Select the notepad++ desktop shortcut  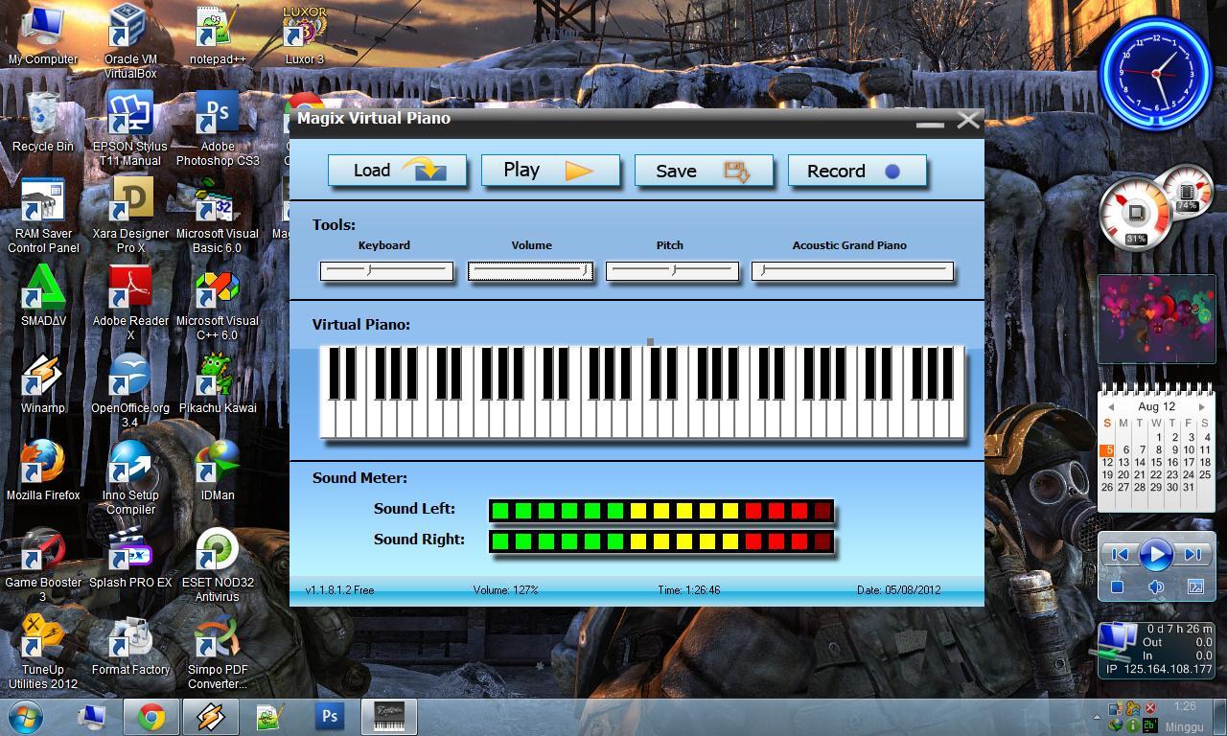click(x=218, y=35)
